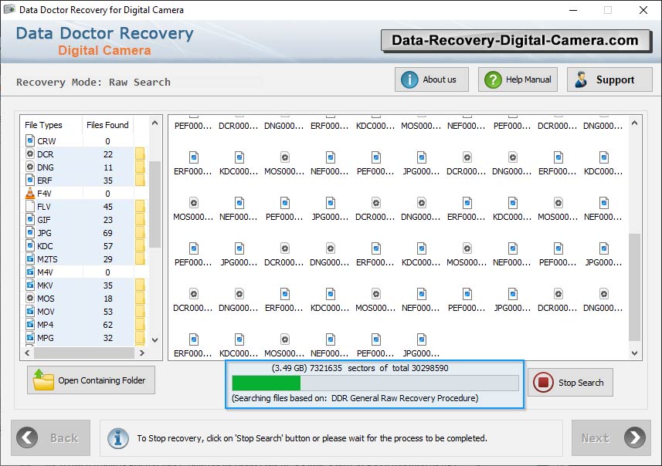Go to the previous step with Back
Image resolution: width=662 pixels, height=466 pixels.
point(51,437)
